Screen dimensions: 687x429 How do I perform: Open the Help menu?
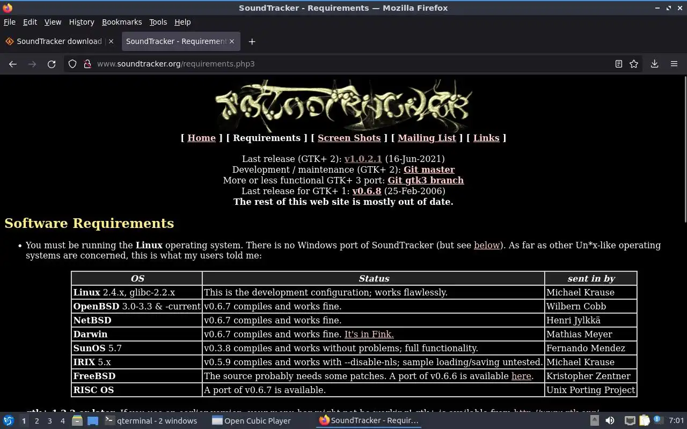click(182, 22)
